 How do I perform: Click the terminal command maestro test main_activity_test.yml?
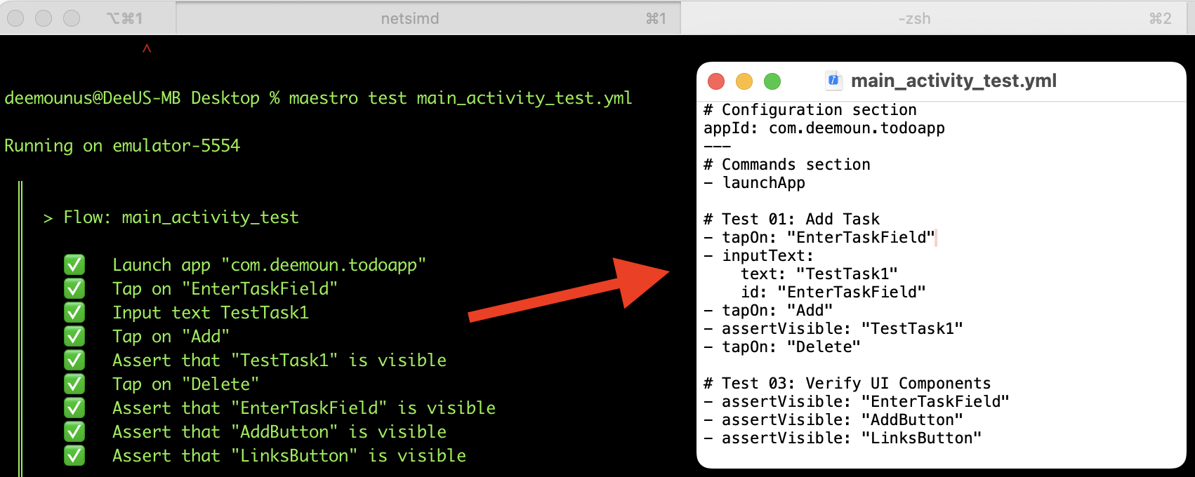(x=461, y=98)
